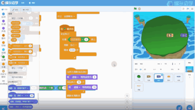Open the dropdown in the 克隆 自己 block

click(x=76, y=45)
